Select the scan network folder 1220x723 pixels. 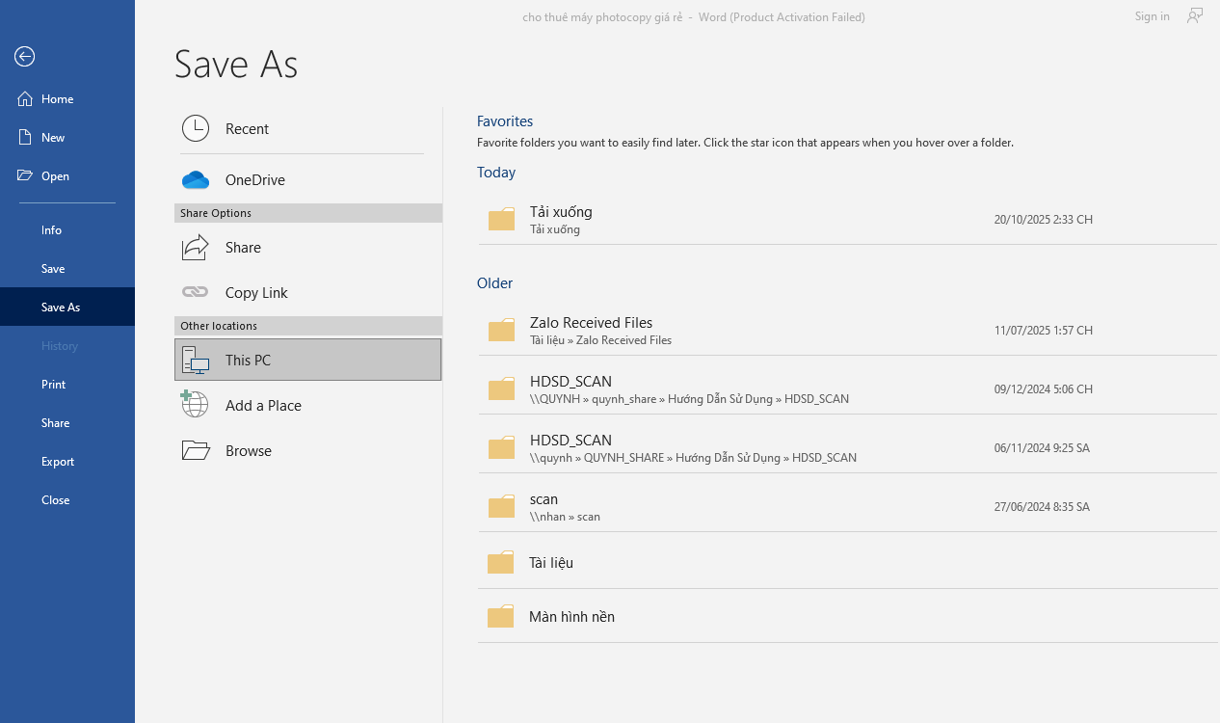[x=544, y=506]
